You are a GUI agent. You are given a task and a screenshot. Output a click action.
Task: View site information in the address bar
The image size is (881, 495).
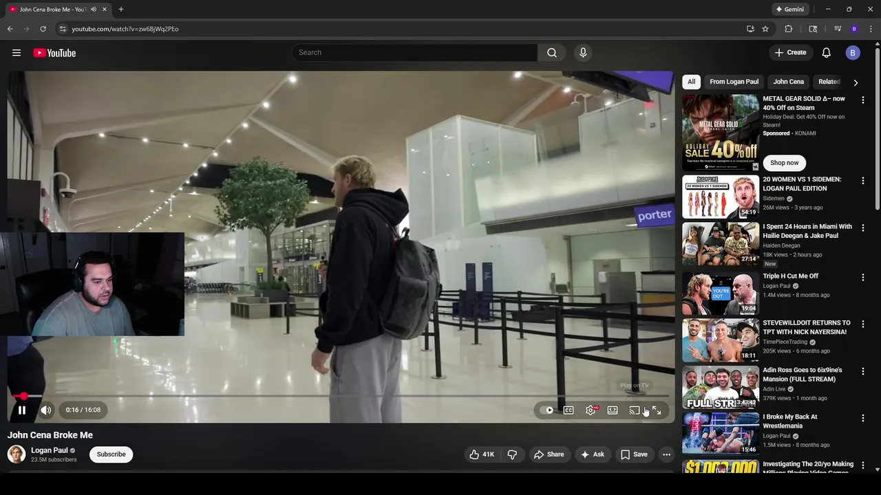coord(62,29)
